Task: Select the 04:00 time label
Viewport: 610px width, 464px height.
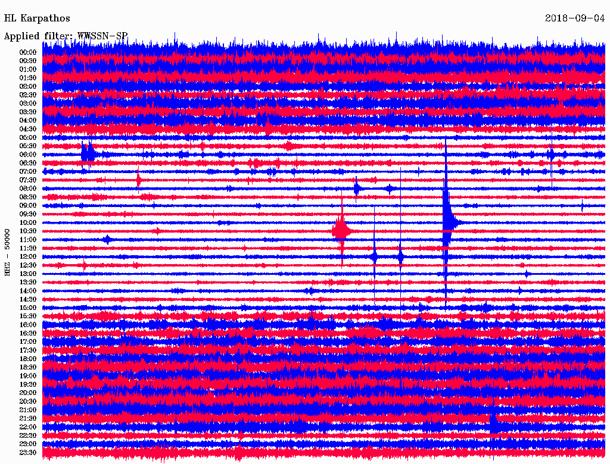Action: (28, 121)
